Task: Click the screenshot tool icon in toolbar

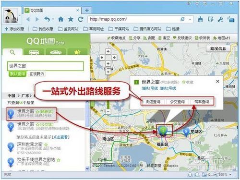Action: 211,19
